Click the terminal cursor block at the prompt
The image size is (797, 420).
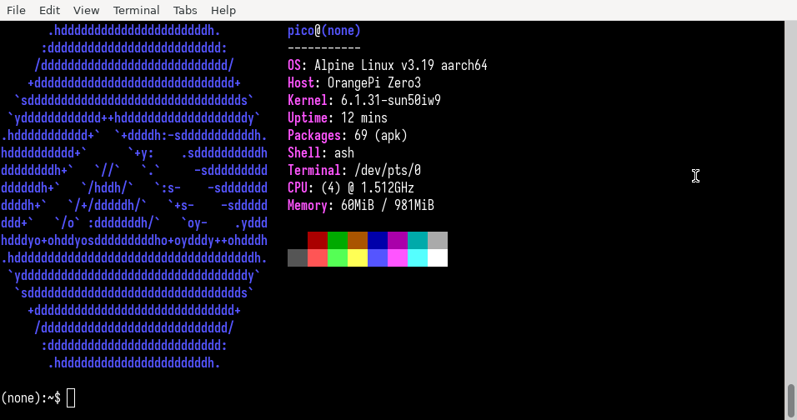tap(71, 398)
